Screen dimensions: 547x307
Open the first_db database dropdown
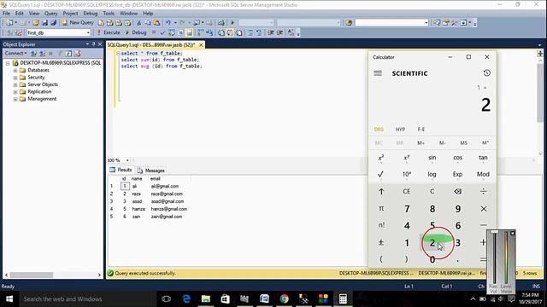(x=88, y=32)
